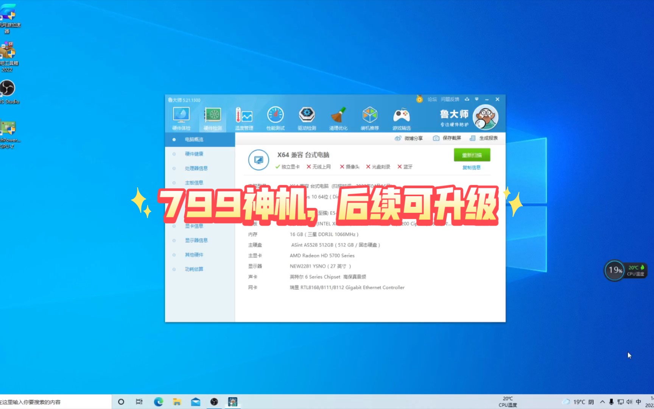The width and height of the screenshot is (654, 409).
Task: Open 问题反馈 feedback link
Action: 450,99
